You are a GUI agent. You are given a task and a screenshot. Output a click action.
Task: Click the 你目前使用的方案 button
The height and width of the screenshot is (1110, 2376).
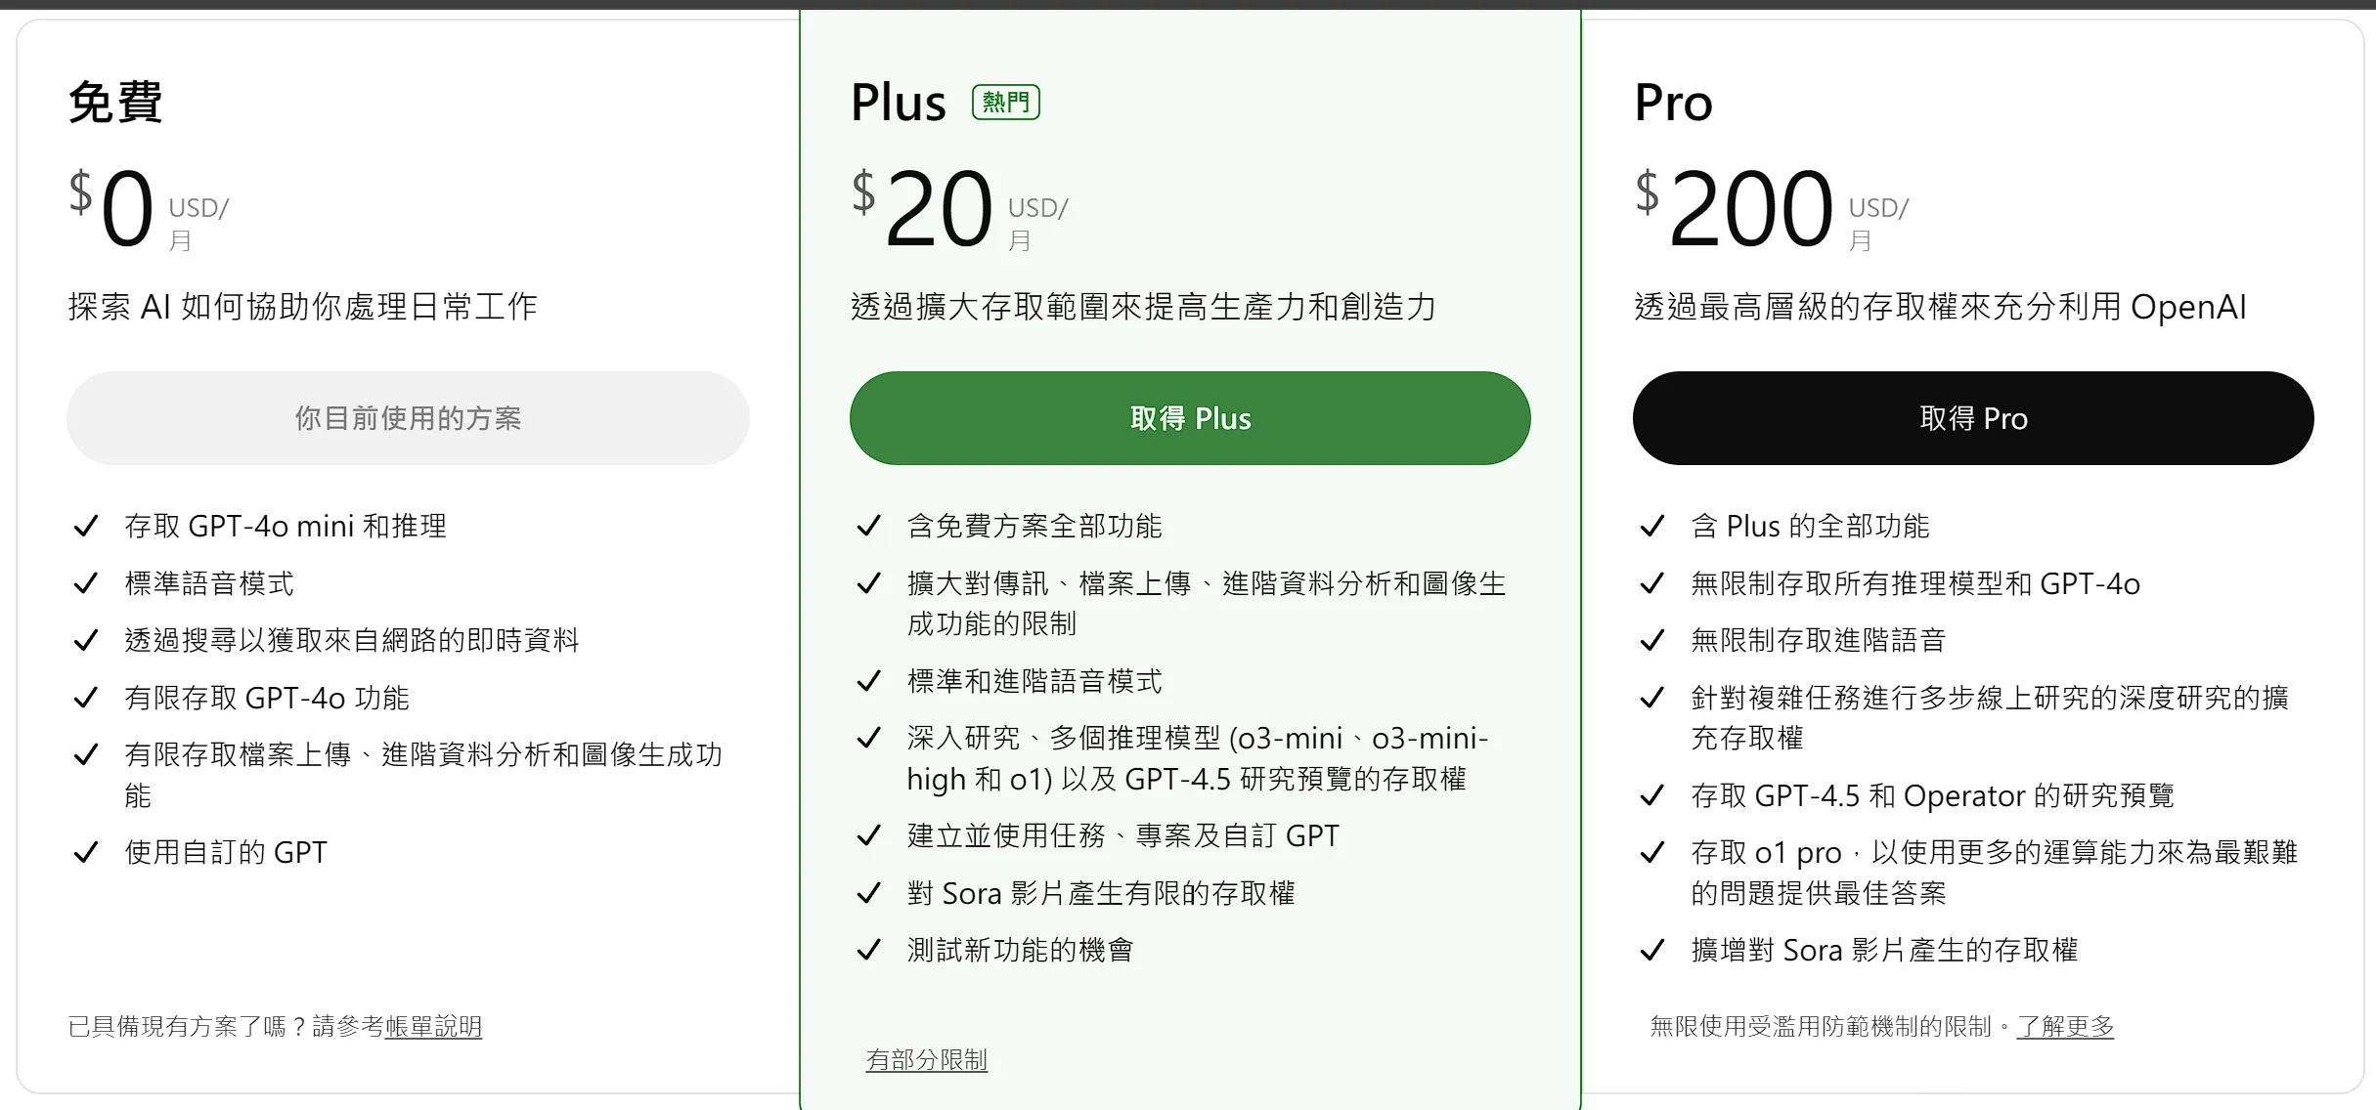click(408, 418)
